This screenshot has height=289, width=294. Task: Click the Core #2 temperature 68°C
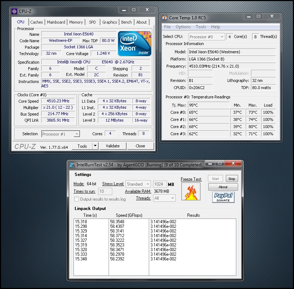209,127
